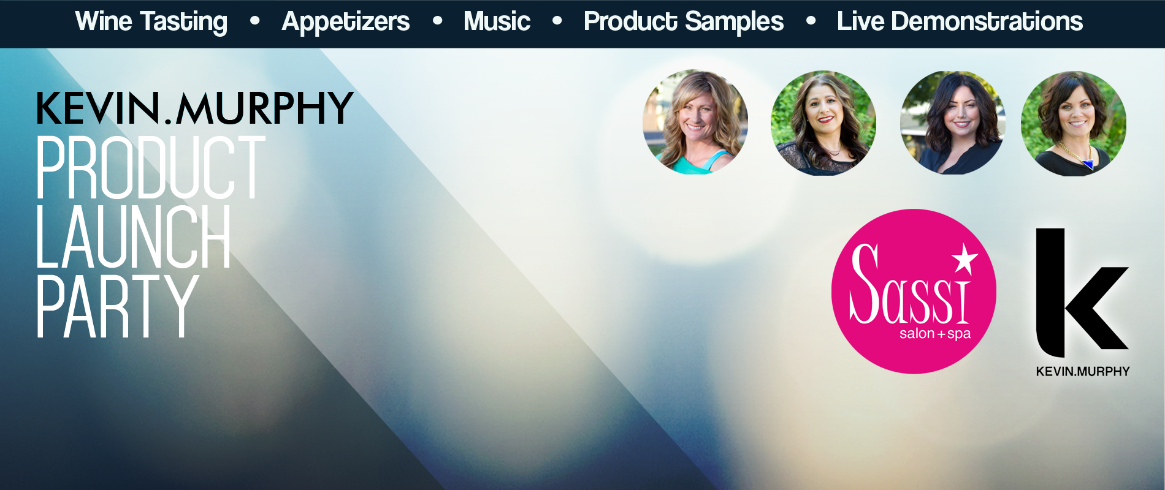
Task: Select the portrait of woman with dark bob in blazer
Action: coord(953,123)
